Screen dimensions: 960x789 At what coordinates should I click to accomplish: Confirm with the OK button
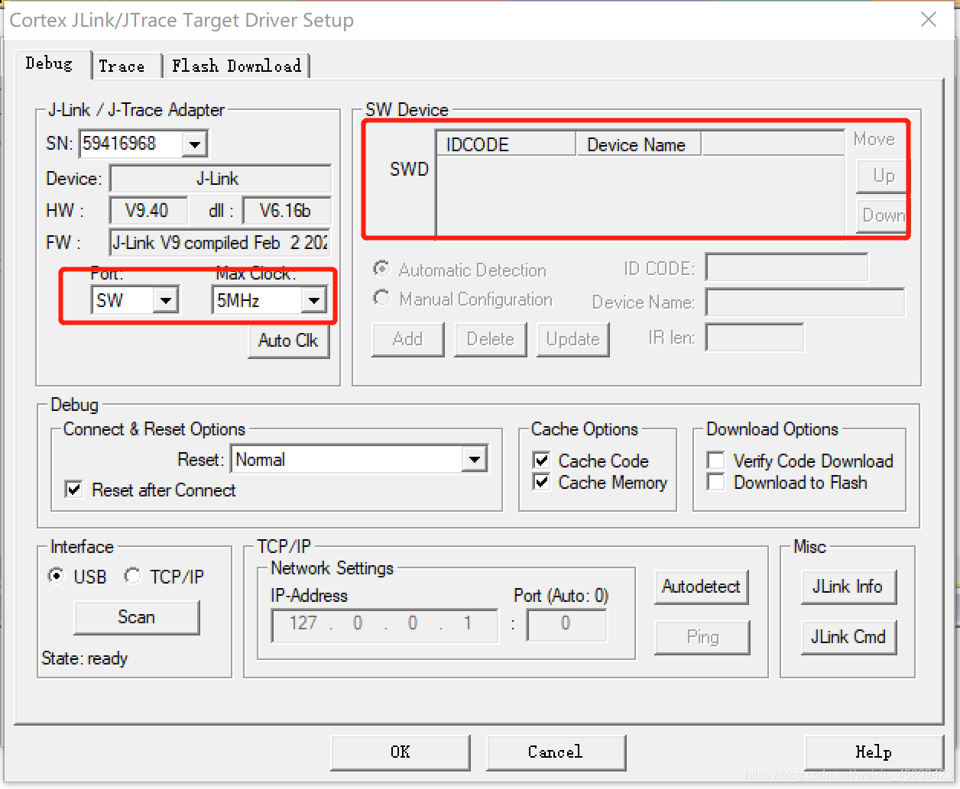click(x=401, y=752)
